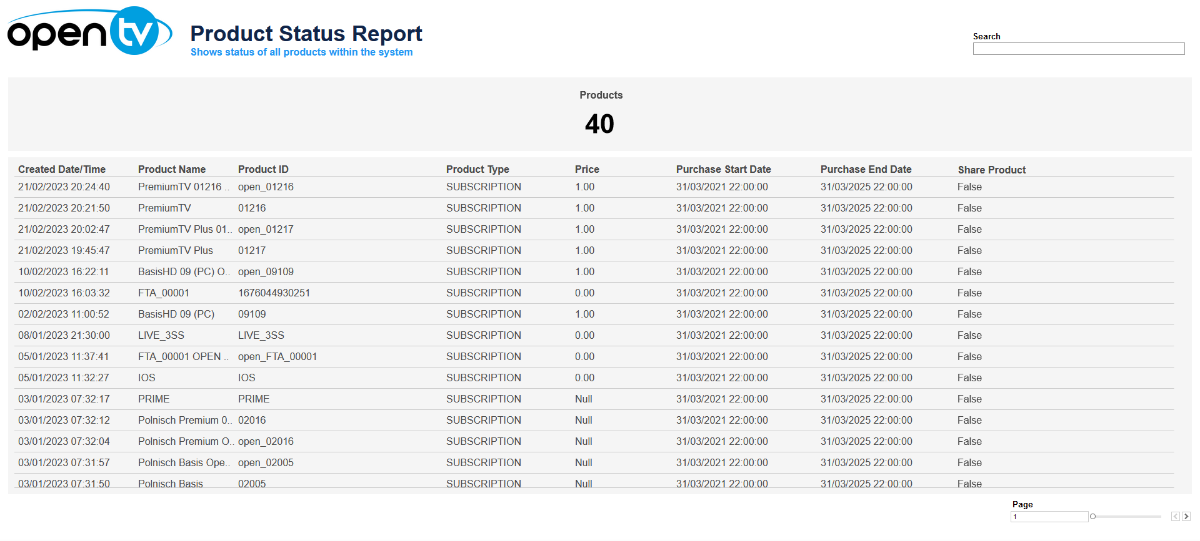1200x541 pixels.
Task: Click product ID 1676044930251
Action: 274,293
